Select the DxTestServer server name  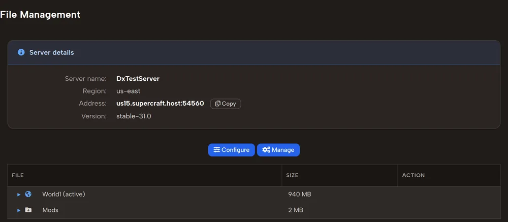[x=138, y=79]
